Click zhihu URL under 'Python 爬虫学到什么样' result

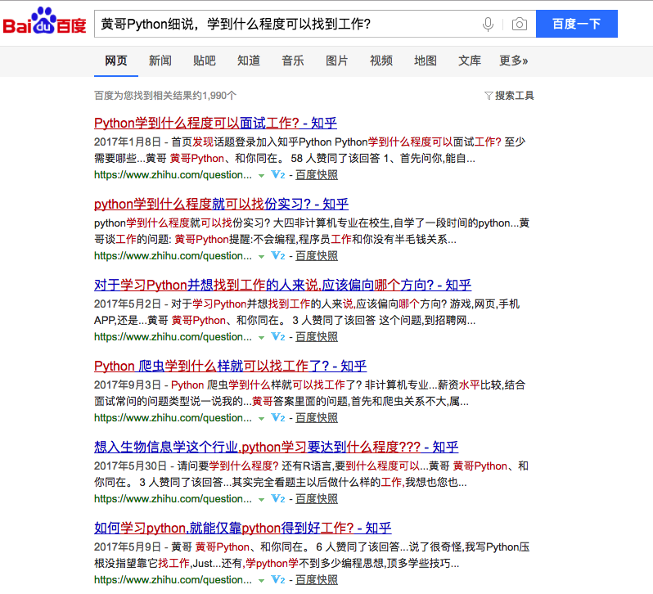pyautogui.click(x=173, y=417)
